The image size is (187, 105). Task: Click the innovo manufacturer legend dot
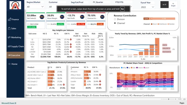pos(137,68)
